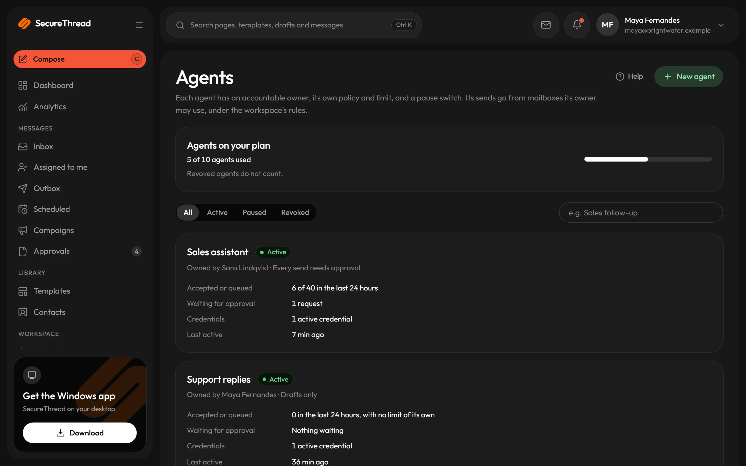Screen dimensions: 746x466
Task: Filter agents by Active tab
Action: [x=217, y=212]
